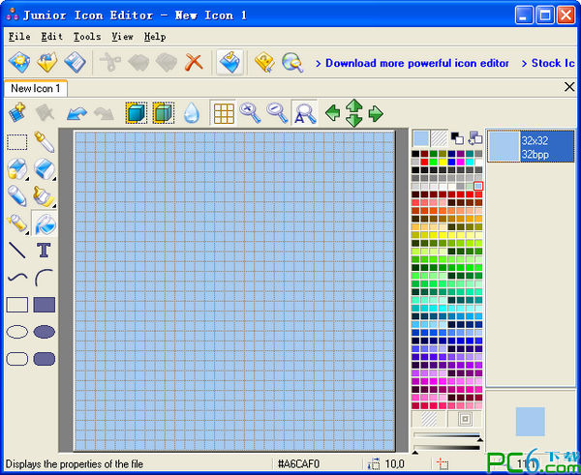Pick the eyedropper color picker tool
581x475 pixels.
pyautogui.click(x=45, y=142)
